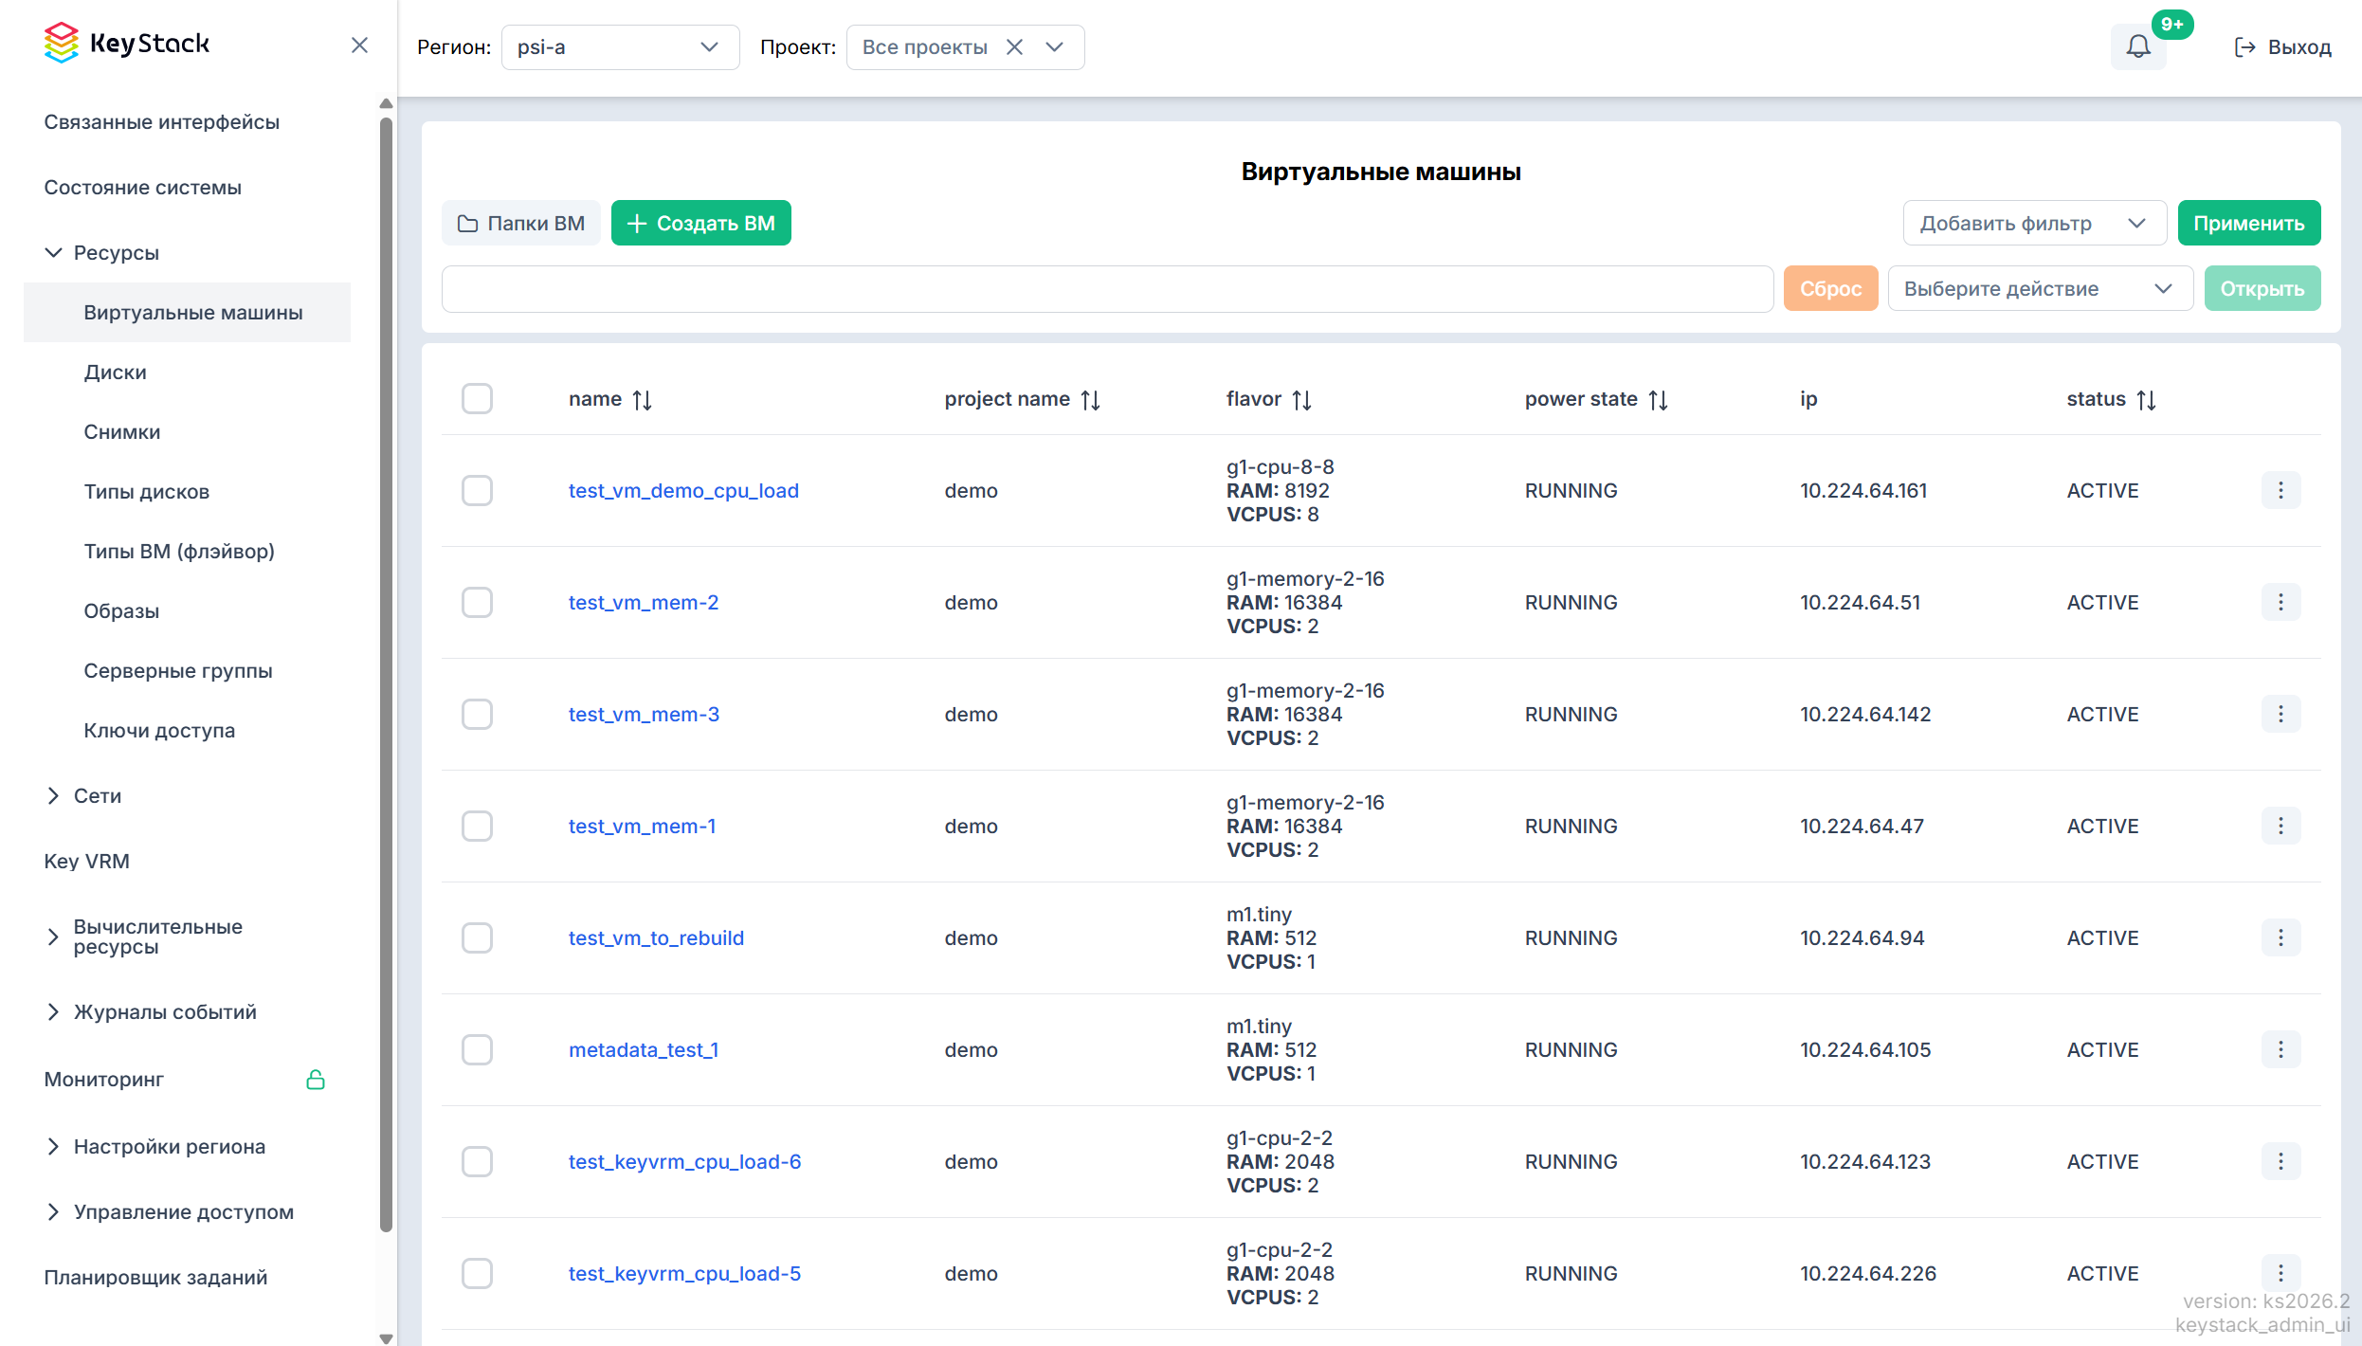
Task: Click the Создать ВМ button
Action: point(701,223)
